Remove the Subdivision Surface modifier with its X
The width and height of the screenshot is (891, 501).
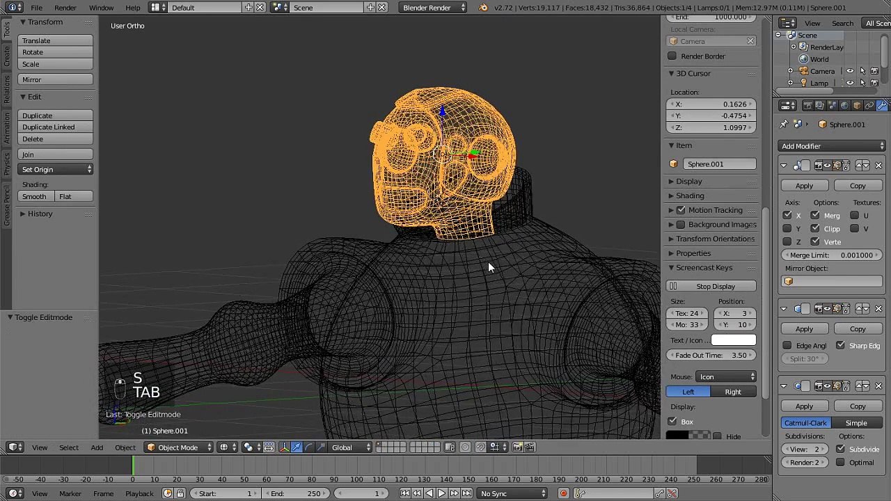click(x=878, y=385)
